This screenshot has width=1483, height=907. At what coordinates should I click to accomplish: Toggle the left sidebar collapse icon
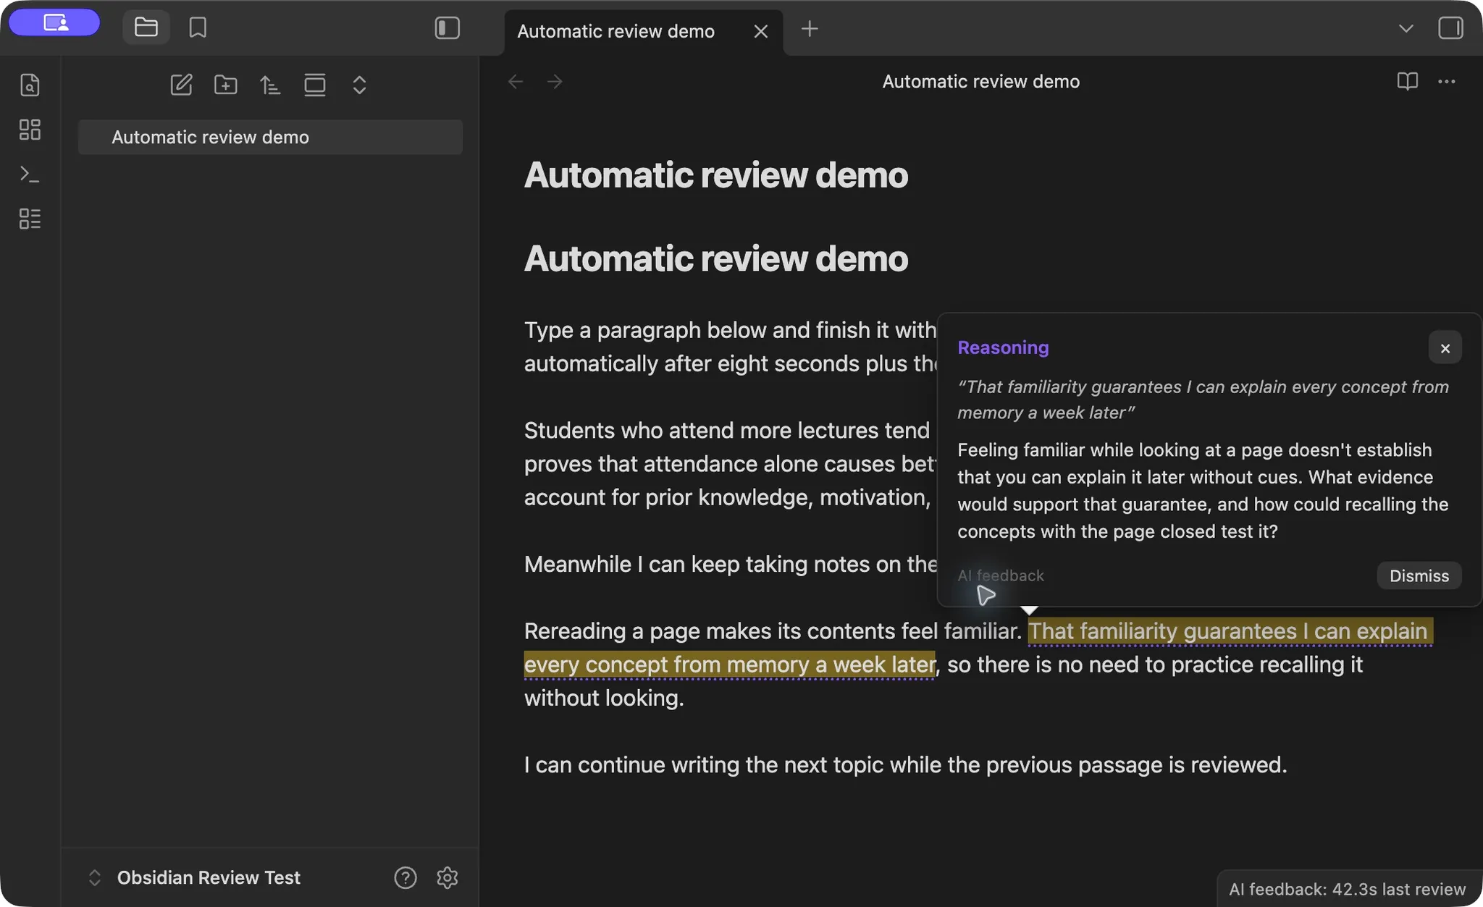point(448,28)
